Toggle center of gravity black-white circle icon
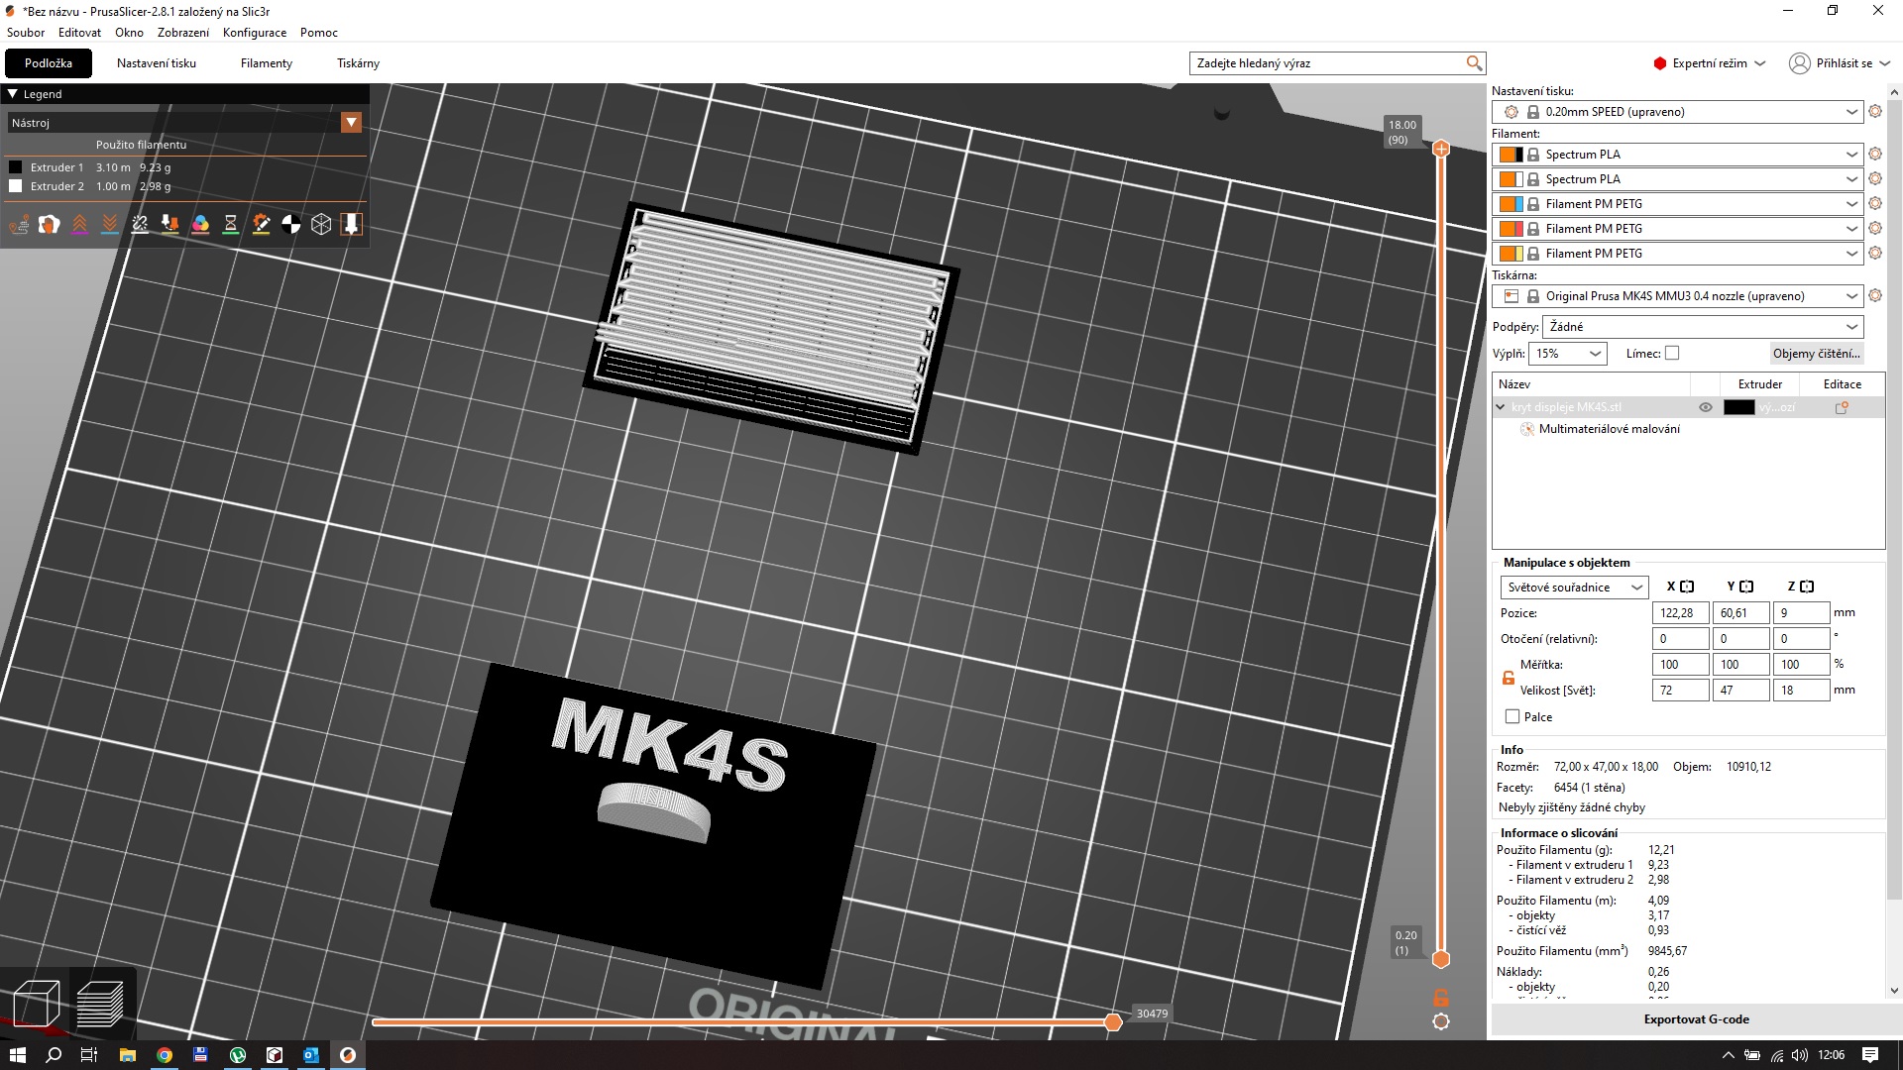The height and width of the screenshot is (1070, 1903). pyautogui.click(x=291, y=225)
